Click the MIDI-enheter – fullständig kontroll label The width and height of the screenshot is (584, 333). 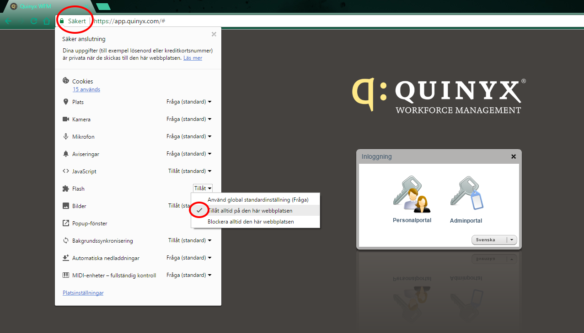pyautogui.click(x=114, y=275)
